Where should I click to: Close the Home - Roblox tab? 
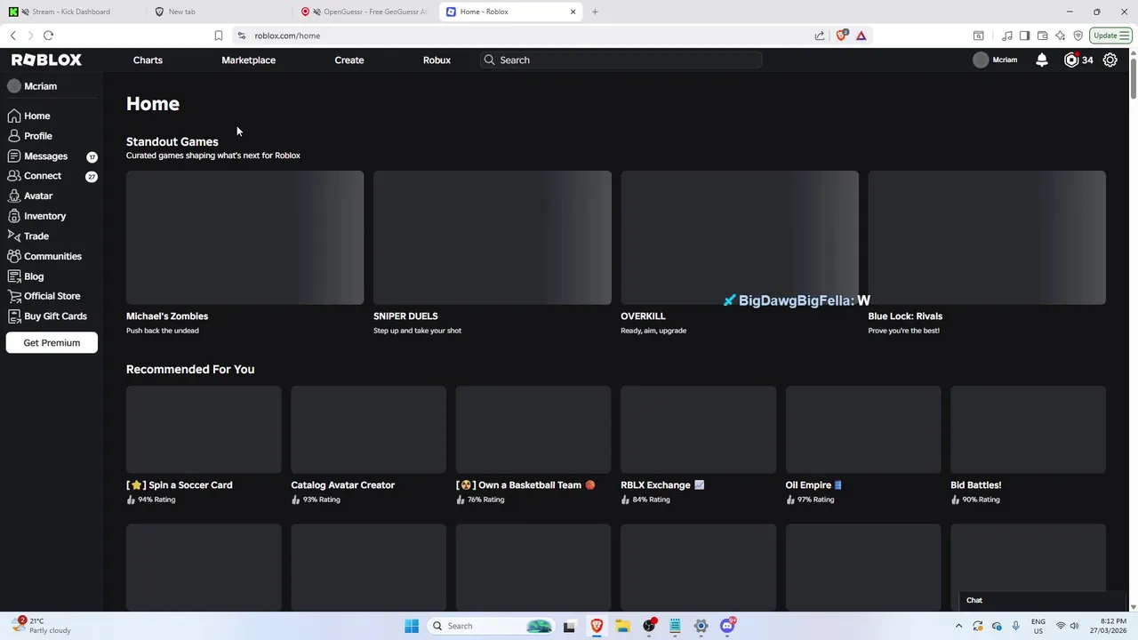pos(573,12)
